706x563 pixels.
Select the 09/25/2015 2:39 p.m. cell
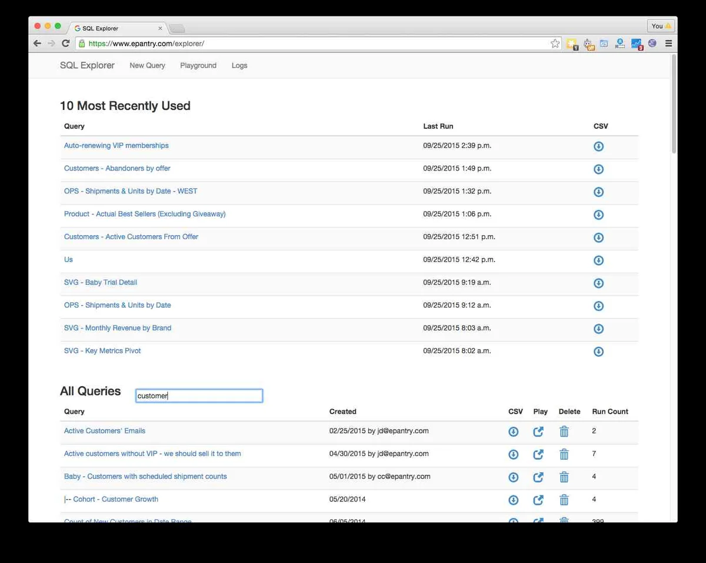pyautogui.click(x=457, y=145)
